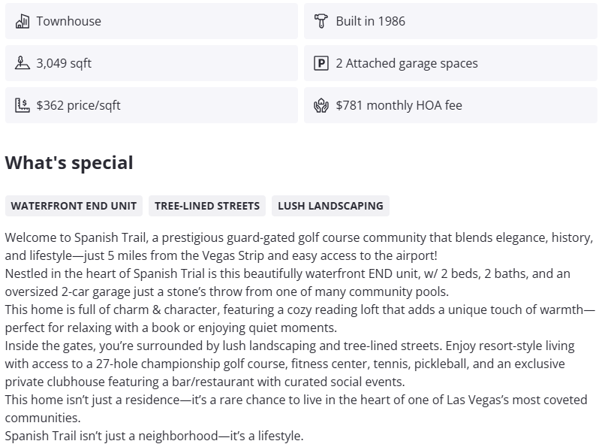Click the 3,049 sqft text
Image resolution: width=611 pixels, height=447 pixels.
(x=64, y=63)
